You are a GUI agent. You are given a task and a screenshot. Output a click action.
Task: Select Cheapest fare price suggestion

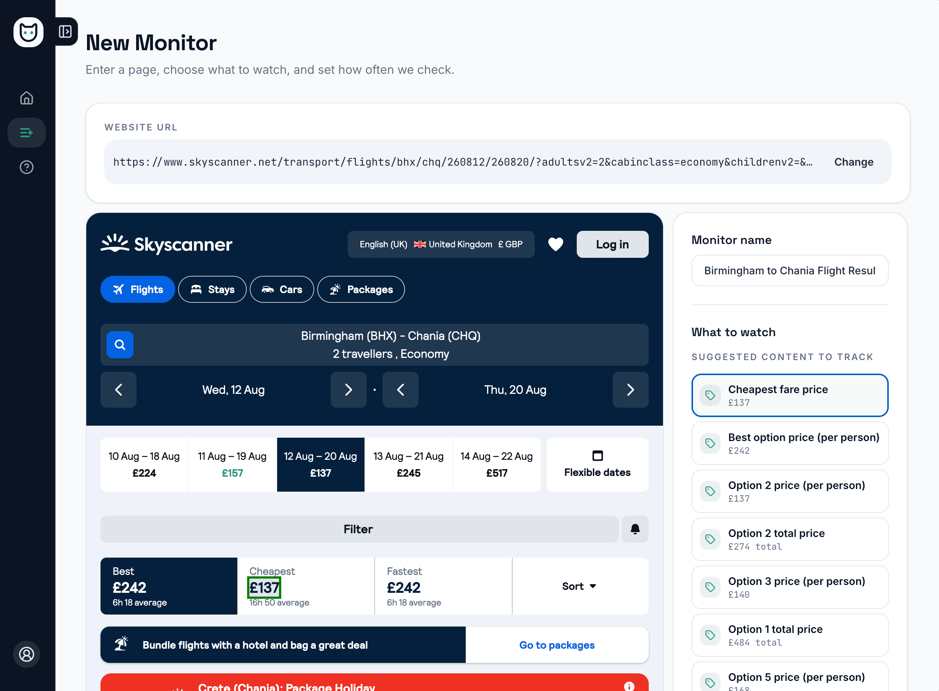coord(790,395)
